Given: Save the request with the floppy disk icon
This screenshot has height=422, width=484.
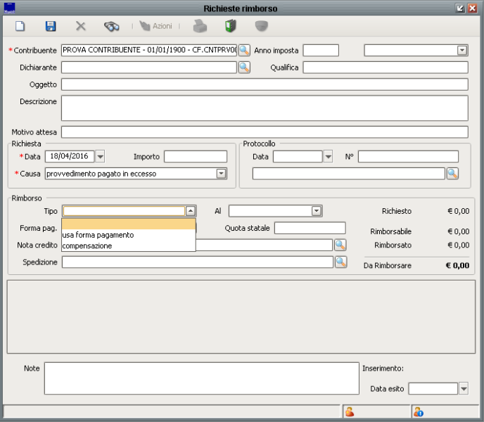Looking at the screenshot, I should [x=51, y=26].
